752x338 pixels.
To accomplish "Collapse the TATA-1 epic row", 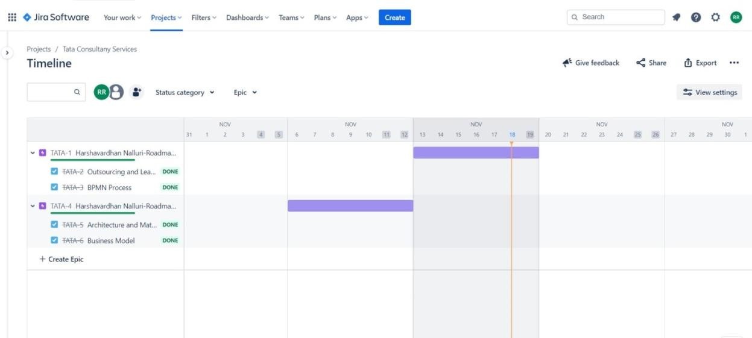I will pyautogui.click(x=33, y=153).
